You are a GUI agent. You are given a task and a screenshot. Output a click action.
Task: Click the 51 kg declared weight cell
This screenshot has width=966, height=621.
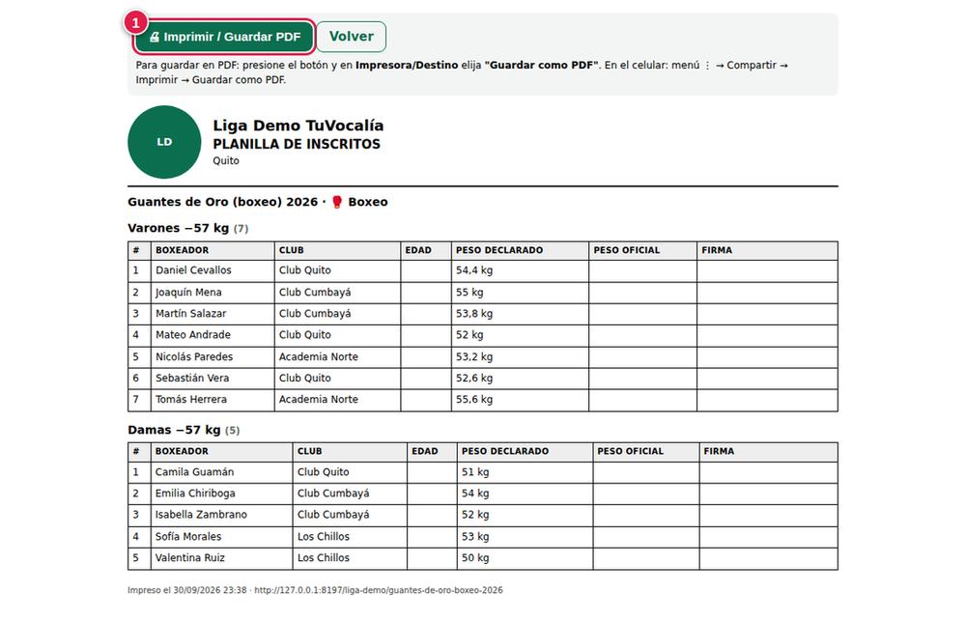[525, 472]
